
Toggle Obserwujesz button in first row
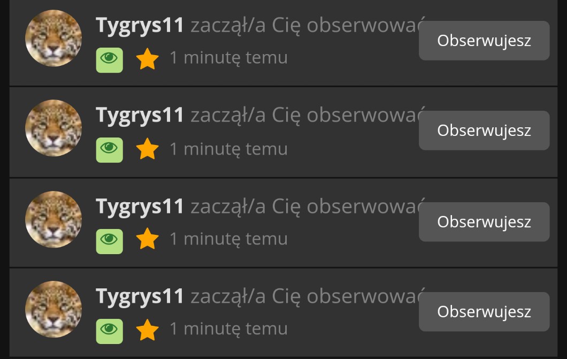(x=484, y=41)
